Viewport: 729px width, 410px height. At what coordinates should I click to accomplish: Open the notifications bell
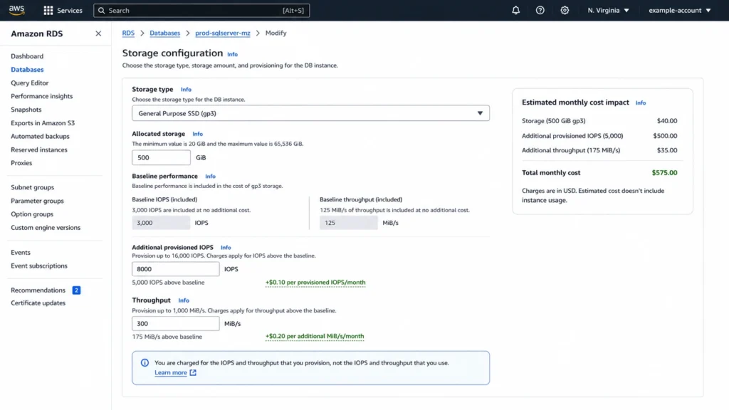[x=515, y=10]
